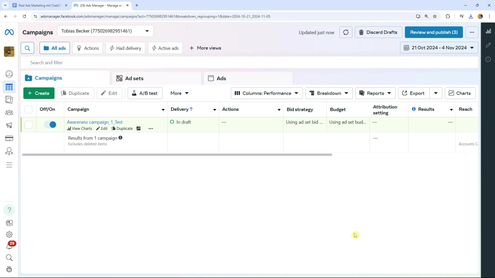Open the three-dot menu in Awareness campaign row
This screenshot has width=495, height=278.
[x=151, y=128]
